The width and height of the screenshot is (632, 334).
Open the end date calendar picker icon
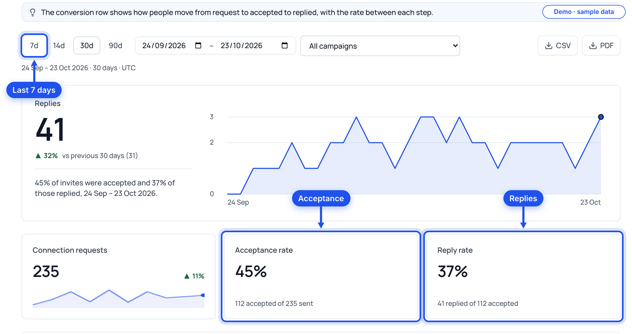(284, 45)
